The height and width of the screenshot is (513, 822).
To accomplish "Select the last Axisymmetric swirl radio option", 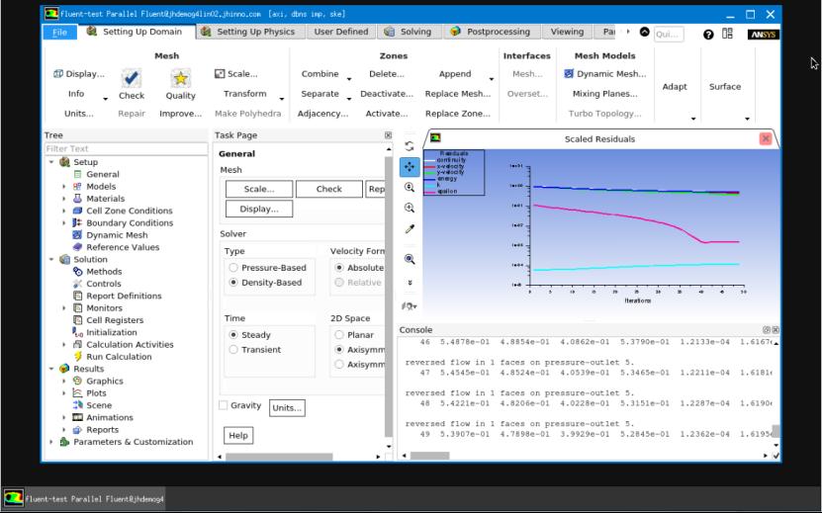I will pyautogui.click(x=339, y=364).
